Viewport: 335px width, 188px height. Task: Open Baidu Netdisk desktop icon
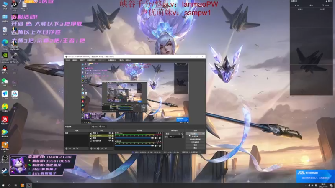click(15, 95)
